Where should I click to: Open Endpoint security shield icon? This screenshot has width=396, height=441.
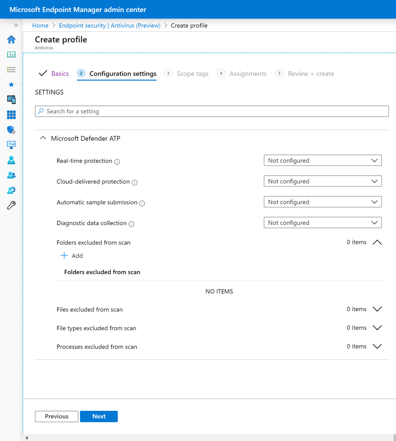point(11,130)
